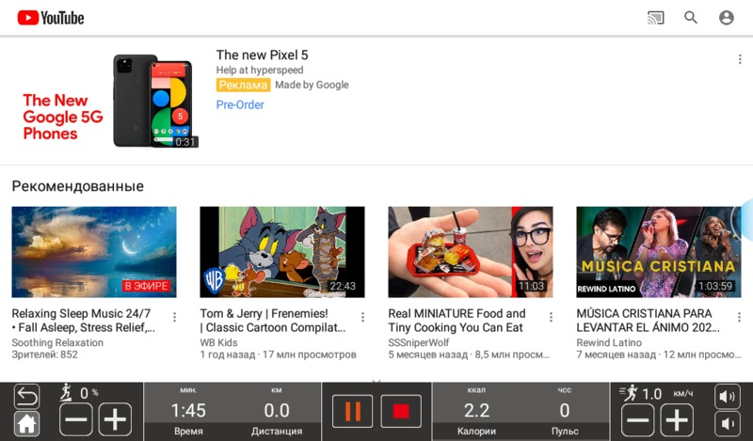This screenshot has height=441, width=753.
Task: Open Tom & Jerry Frenemies thumbnail
Action: click(282, 252)
